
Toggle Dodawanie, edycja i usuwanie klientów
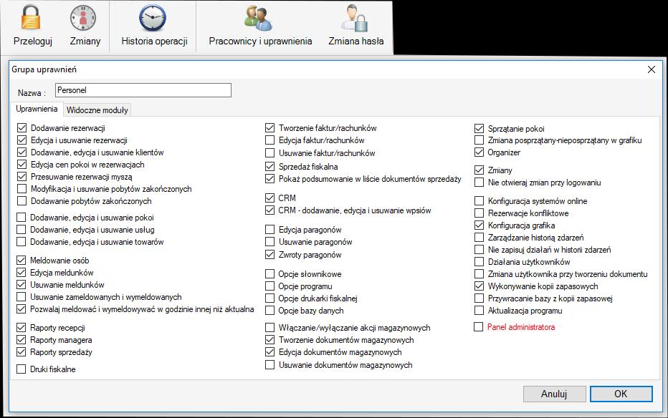click(22, 152)
